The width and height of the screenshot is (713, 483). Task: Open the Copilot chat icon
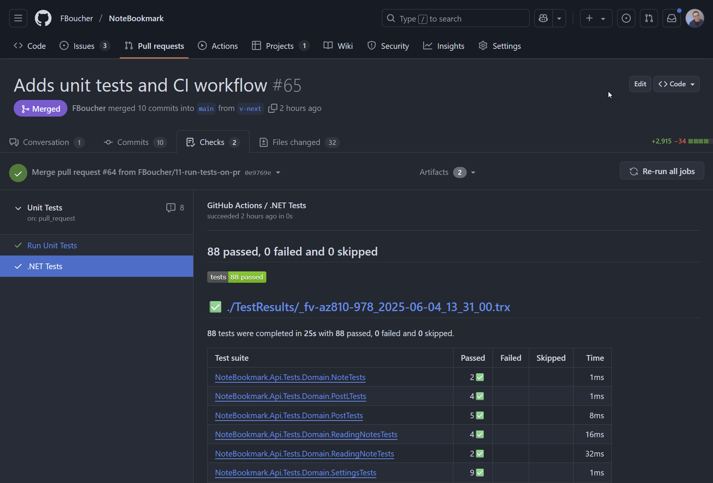coord(543,18)
